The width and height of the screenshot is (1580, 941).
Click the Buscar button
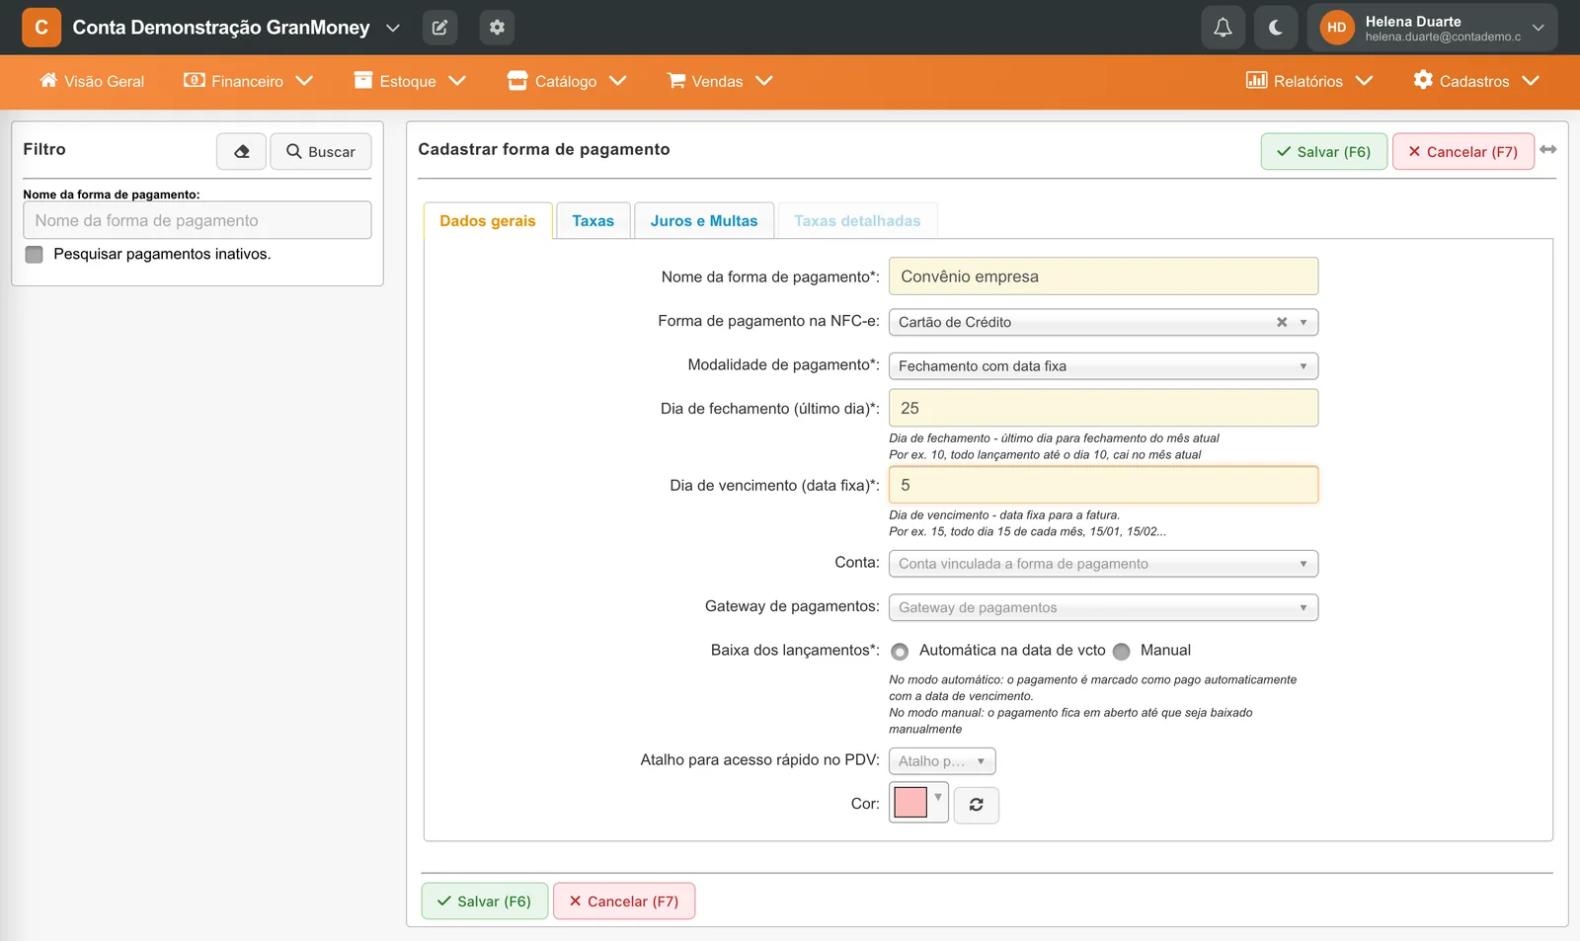tap(321, 151)
